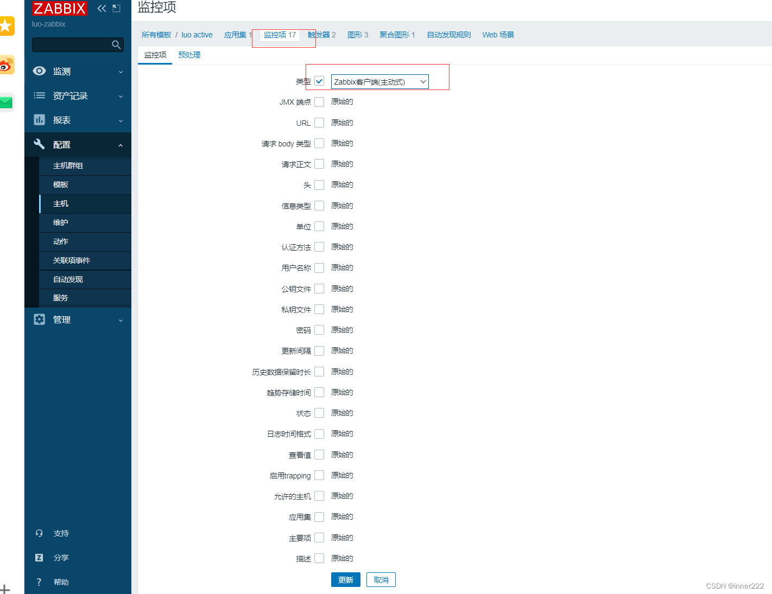The image size is (772, 594).
Task: Enable the 应用集 checkbox
Action: click(x=319, y=517)
